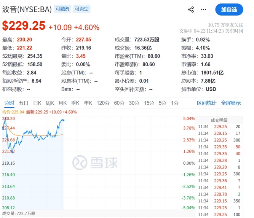Toggle 全屏显示 fullscreen chart view
The image size is (254, 218).
pyautogui.click(x=231, y=103)
